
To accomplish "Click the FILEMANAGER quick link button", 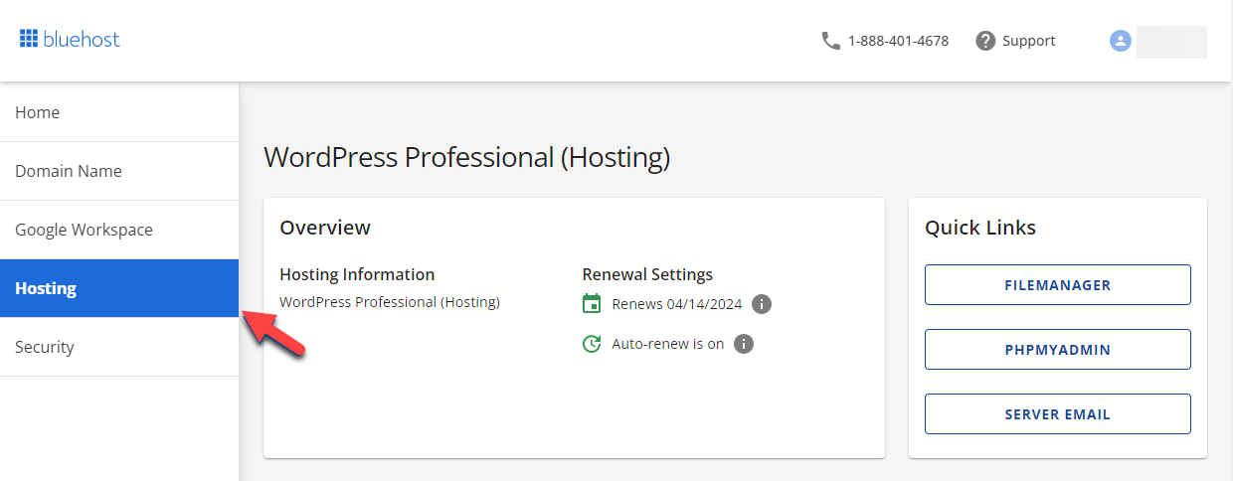I will [x=1058, y=285].
